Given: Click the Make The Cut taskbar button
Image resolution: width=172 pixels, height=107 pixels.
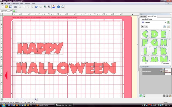Looking at the screenshot, I should [x=64, y=105].
